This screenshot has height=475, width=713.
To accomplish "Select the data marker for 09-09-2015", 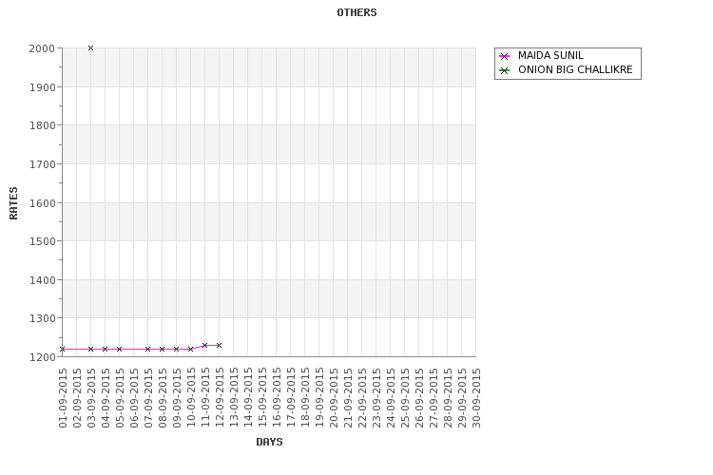I will (176, 349).
